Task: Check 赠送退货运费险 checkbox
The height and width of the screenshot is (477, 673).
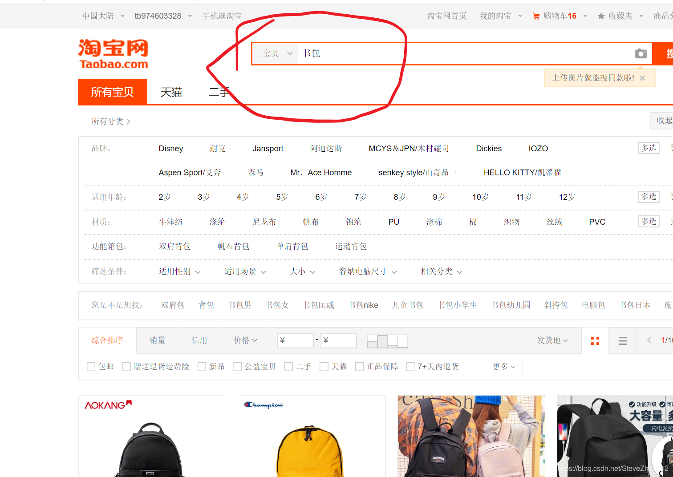Action: tap(126, 367)
